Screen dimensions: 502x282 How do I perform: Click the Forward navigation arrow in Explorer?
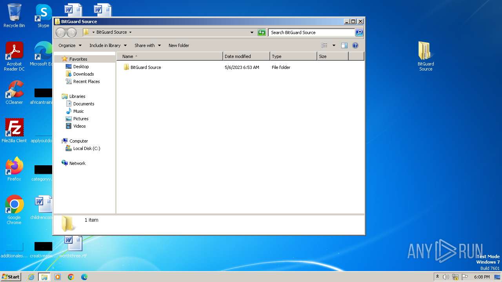tap(71, 33)
